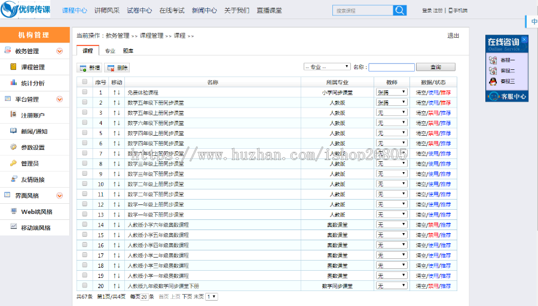538x306 pixels.
Task: Click the 课程管理 sidebar icon
Action: pyautogui.click(x=14, y=67)
